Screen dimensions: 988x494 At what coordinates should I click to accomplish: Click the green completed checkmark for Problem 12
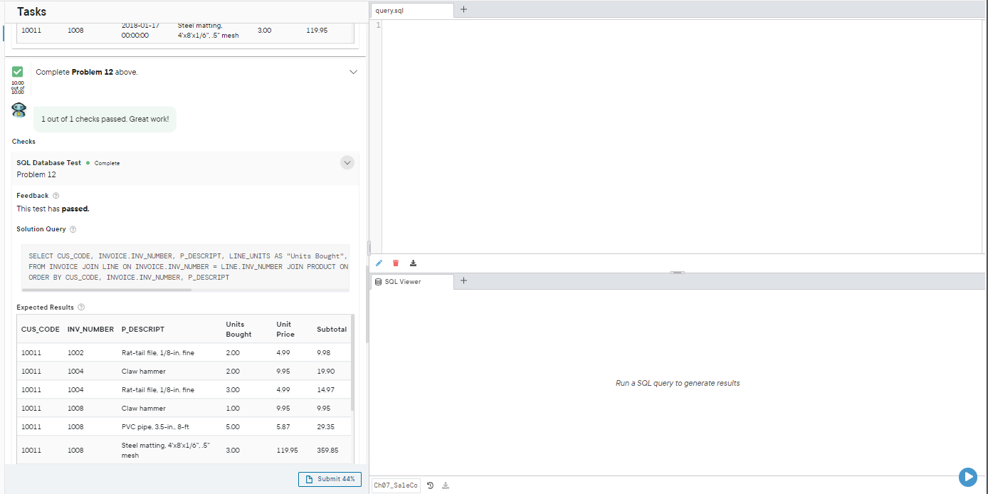pos(18,72)
